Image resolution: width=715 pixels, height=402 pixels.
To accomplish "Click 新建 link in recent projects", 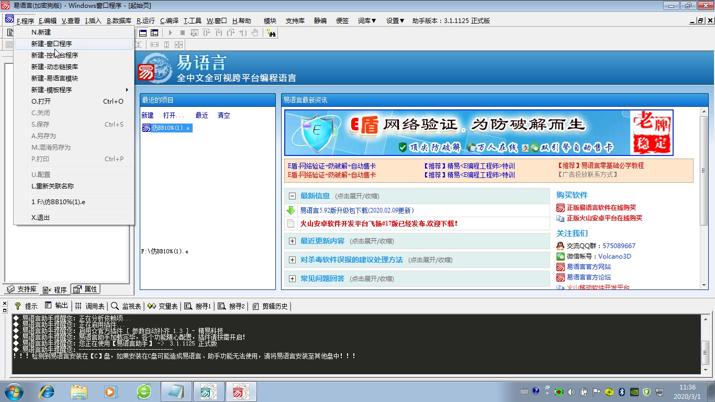I will click(x=148, y=115).
